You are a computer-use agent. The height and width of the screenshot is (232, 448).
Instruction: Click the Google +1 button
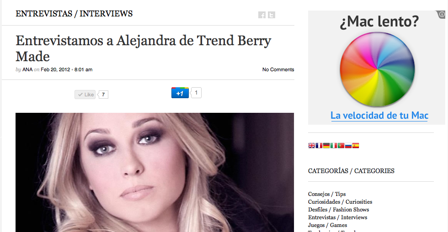[x=180, y=93]
